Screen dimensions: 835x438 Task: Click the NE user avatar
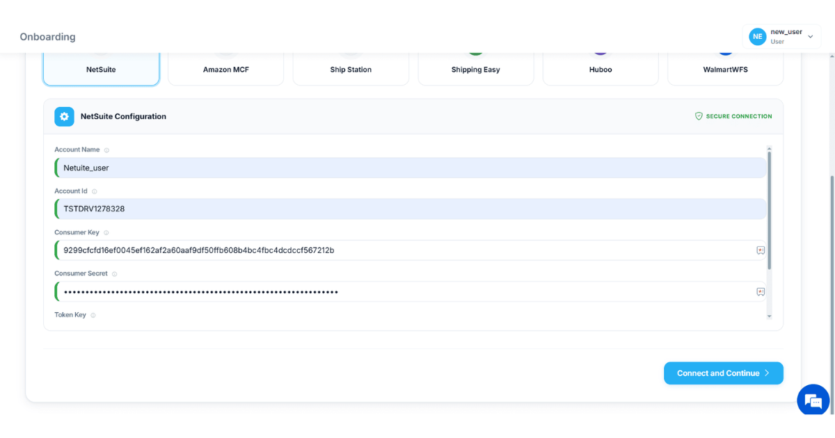click(757, 36)
